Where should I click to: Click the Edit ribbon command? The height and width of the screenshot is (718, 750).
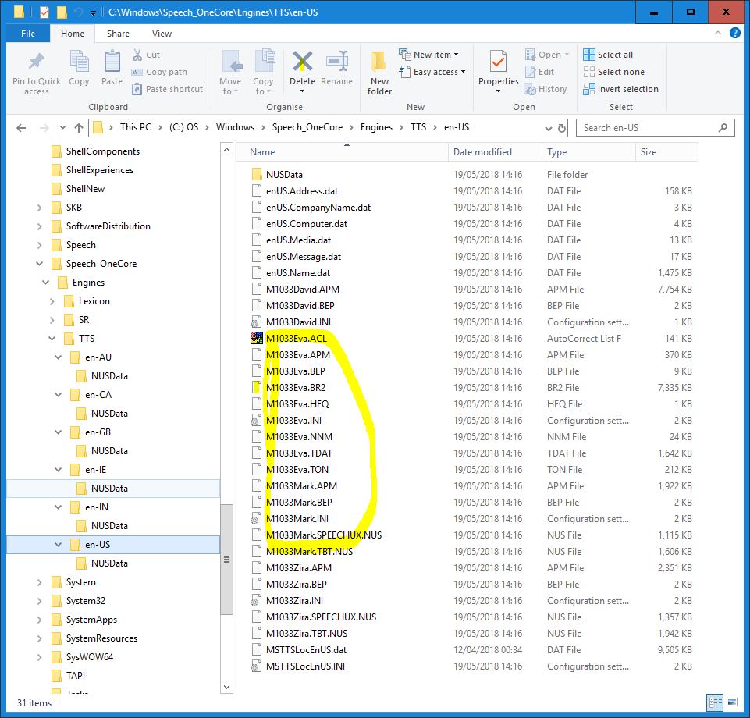tap(539, 72)
